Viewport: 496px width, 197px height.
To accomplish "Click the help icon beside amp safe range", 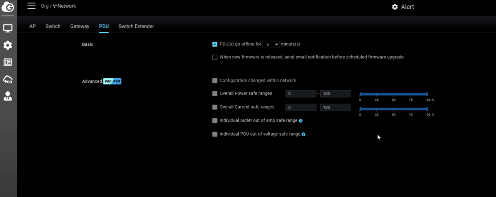I will pos(301,121).
